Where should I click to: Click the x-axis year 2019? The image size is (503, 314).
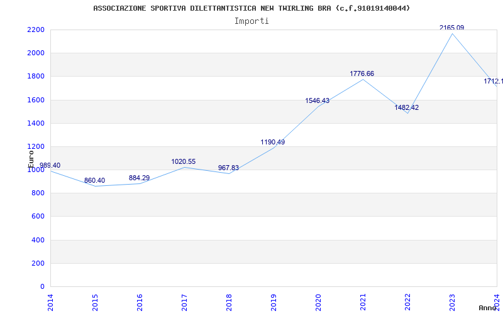274,303
